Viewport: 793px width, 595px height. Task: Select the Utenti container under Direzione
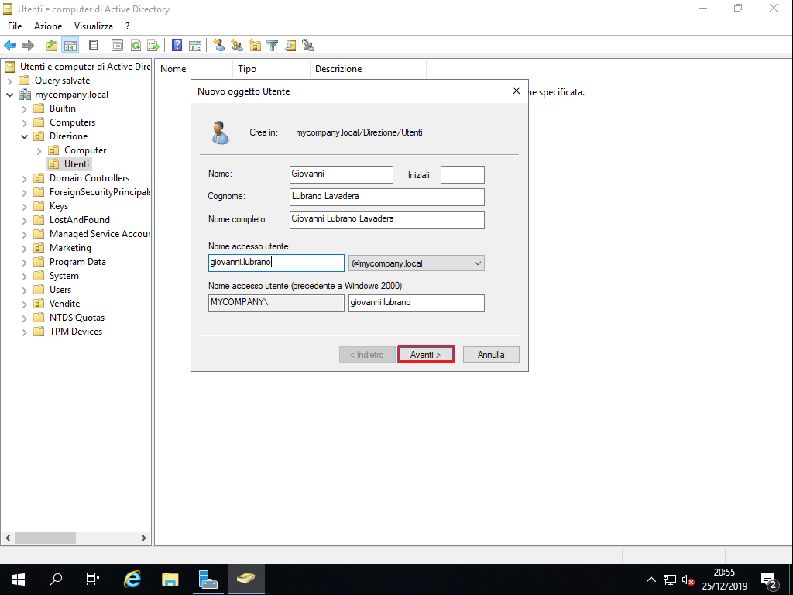tap(77, 163)
